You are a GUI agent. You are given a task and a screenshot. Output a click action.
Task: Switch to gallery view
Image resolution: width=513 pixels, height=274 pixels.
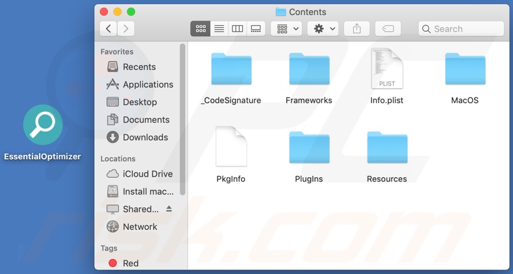click(256, 29)
